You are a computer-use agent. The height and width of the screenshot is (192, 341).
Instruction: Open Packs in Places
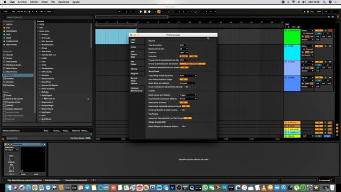point(9,95)
